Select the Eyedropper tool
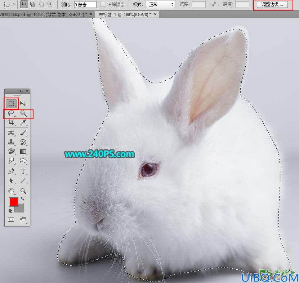 point(23,122)
